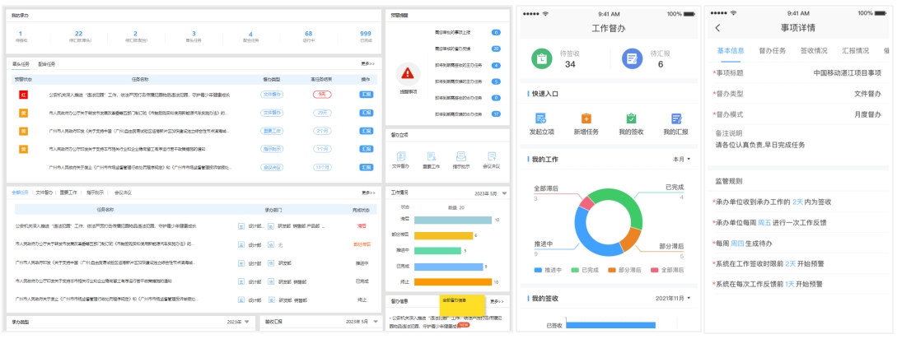Screen dimensions: 897x339
Task: Click 汇报 button in the 1个月 row
Action: pos(366,149)
